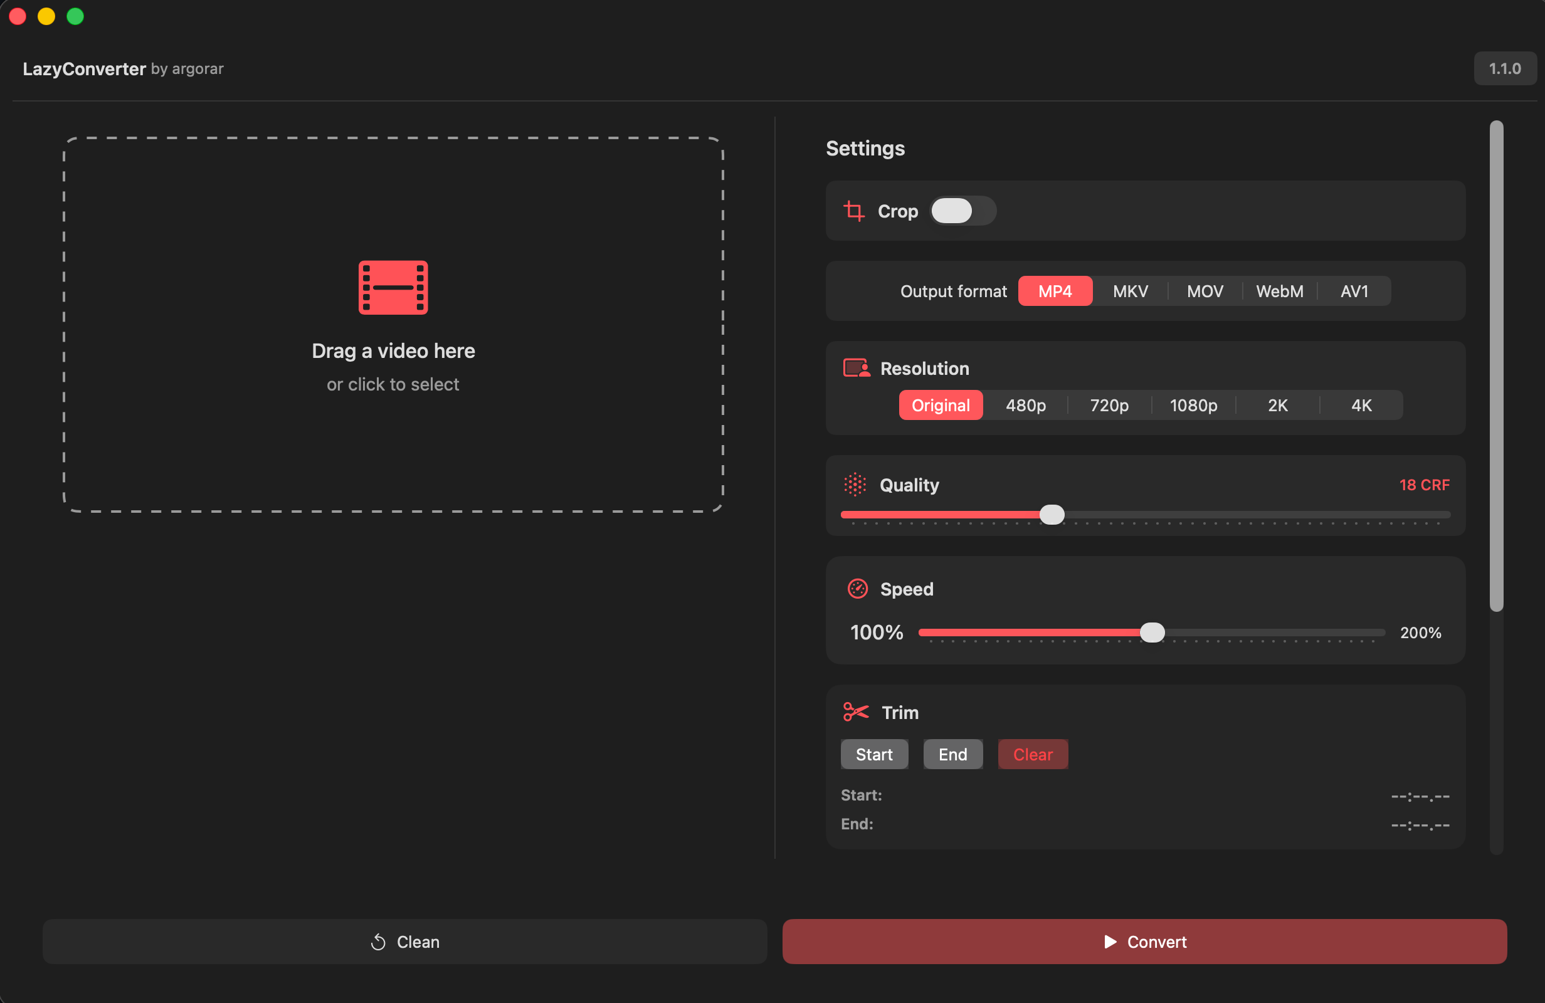Image resolution: width=1545 pixels, height=1003 pixels.
Task: Switch resolution to 4K
Action: tap(1361, 405)
